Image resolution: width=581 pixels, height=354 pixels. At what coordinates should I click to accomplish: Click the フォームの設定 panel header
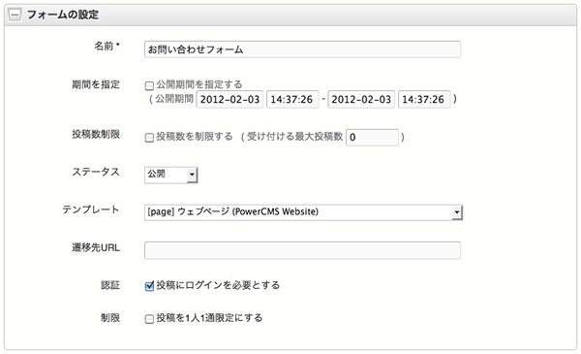click(x=290, y=16)
